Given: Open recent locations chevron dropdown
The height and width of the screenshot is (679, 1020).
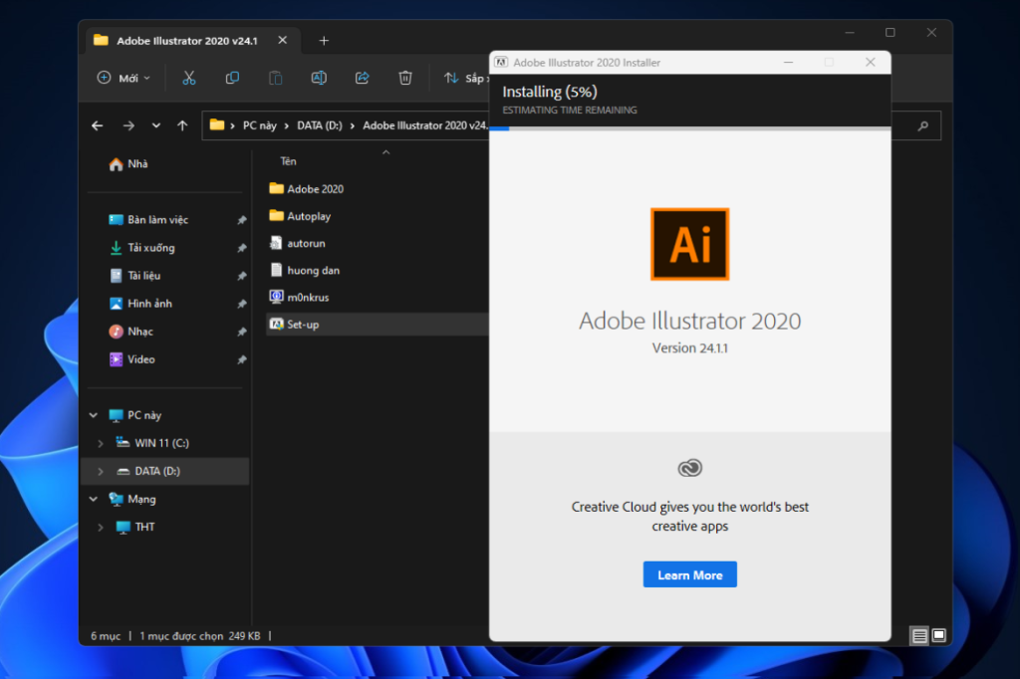Looking at the screenshot, I should point(156,125).
